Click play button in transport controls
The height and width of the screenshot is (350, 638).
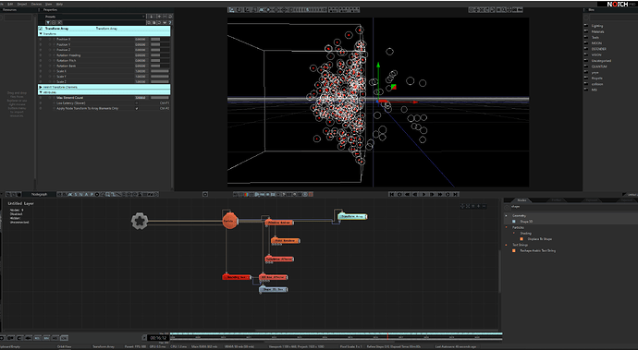pos(423,194)
